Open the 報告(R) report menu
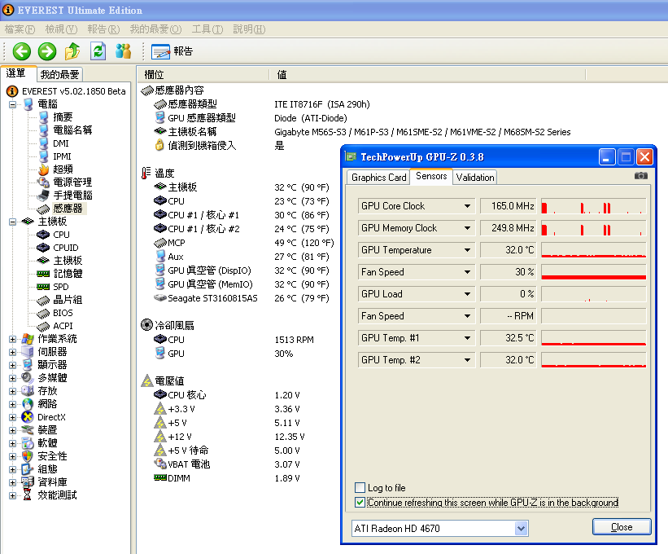 coord(103,29)
